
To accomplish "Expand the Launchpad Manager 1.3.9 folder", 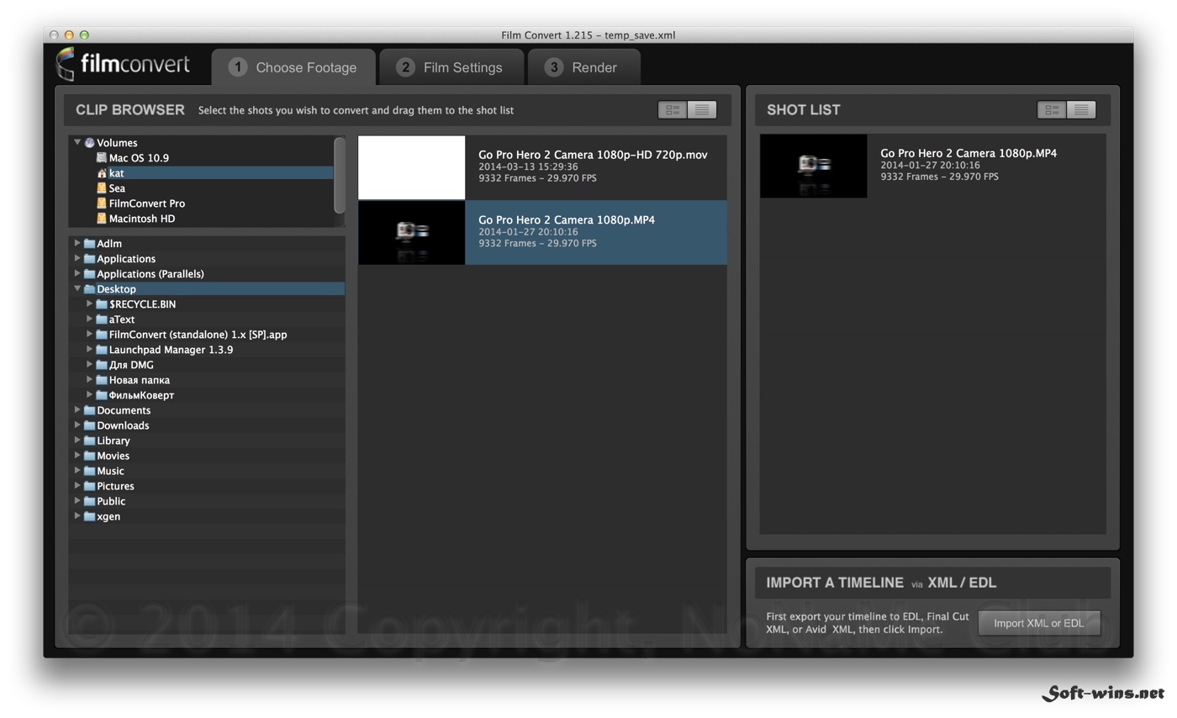I will coord(89,349).
